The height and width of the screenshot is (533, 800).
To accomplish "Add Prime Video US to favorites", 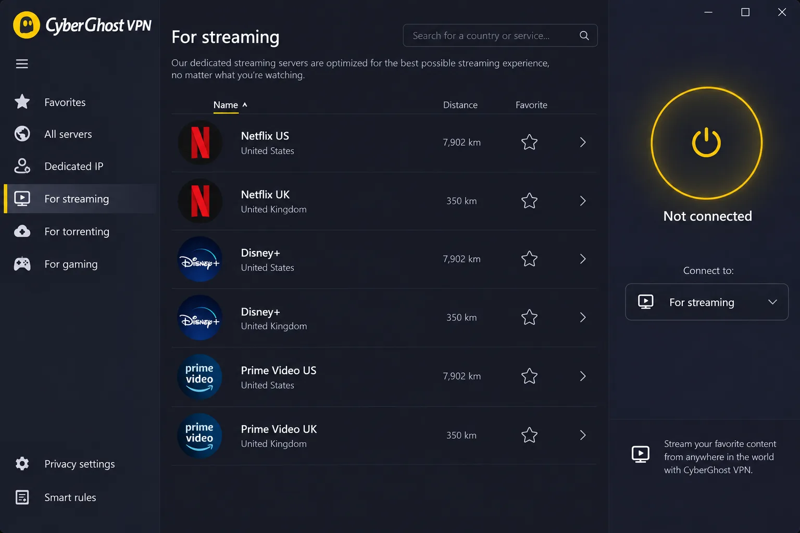I will (529, 376).
